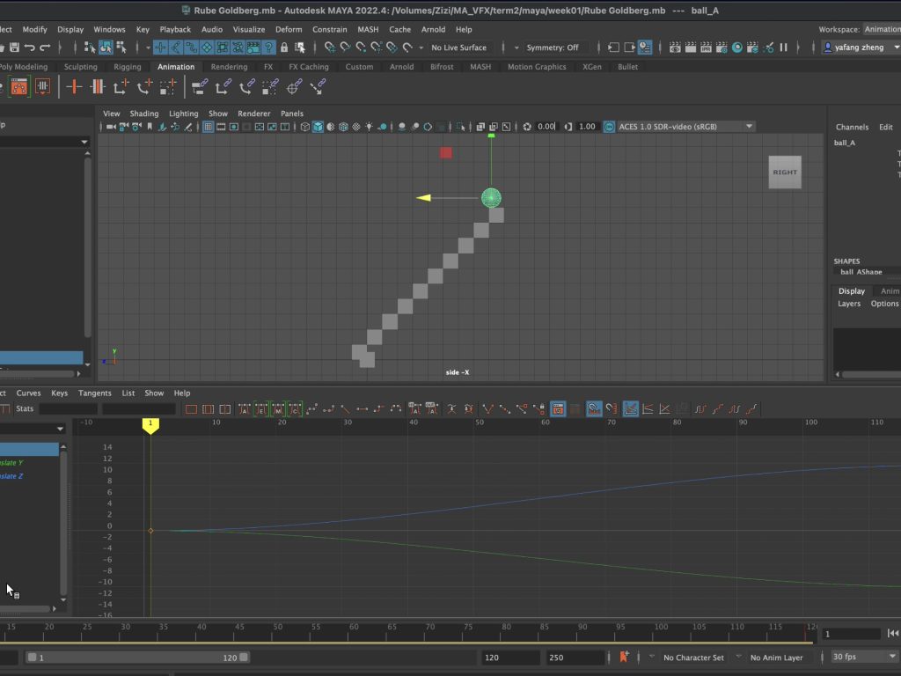Click the Layers label in Display panel
The width and height of the screenshot is (901, 676).
coord(849,304)
